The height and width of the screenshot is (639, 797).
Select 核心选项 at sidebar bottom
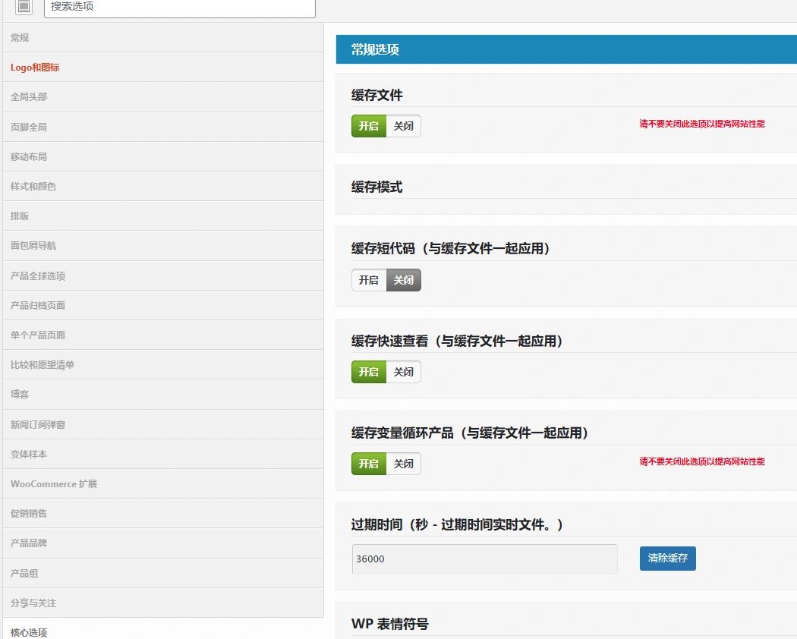pos(28,631)
